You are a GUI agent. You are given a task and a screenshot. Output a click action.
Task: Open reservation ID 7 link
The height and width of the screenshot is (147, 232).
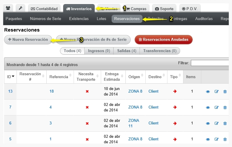pos(10,107)
